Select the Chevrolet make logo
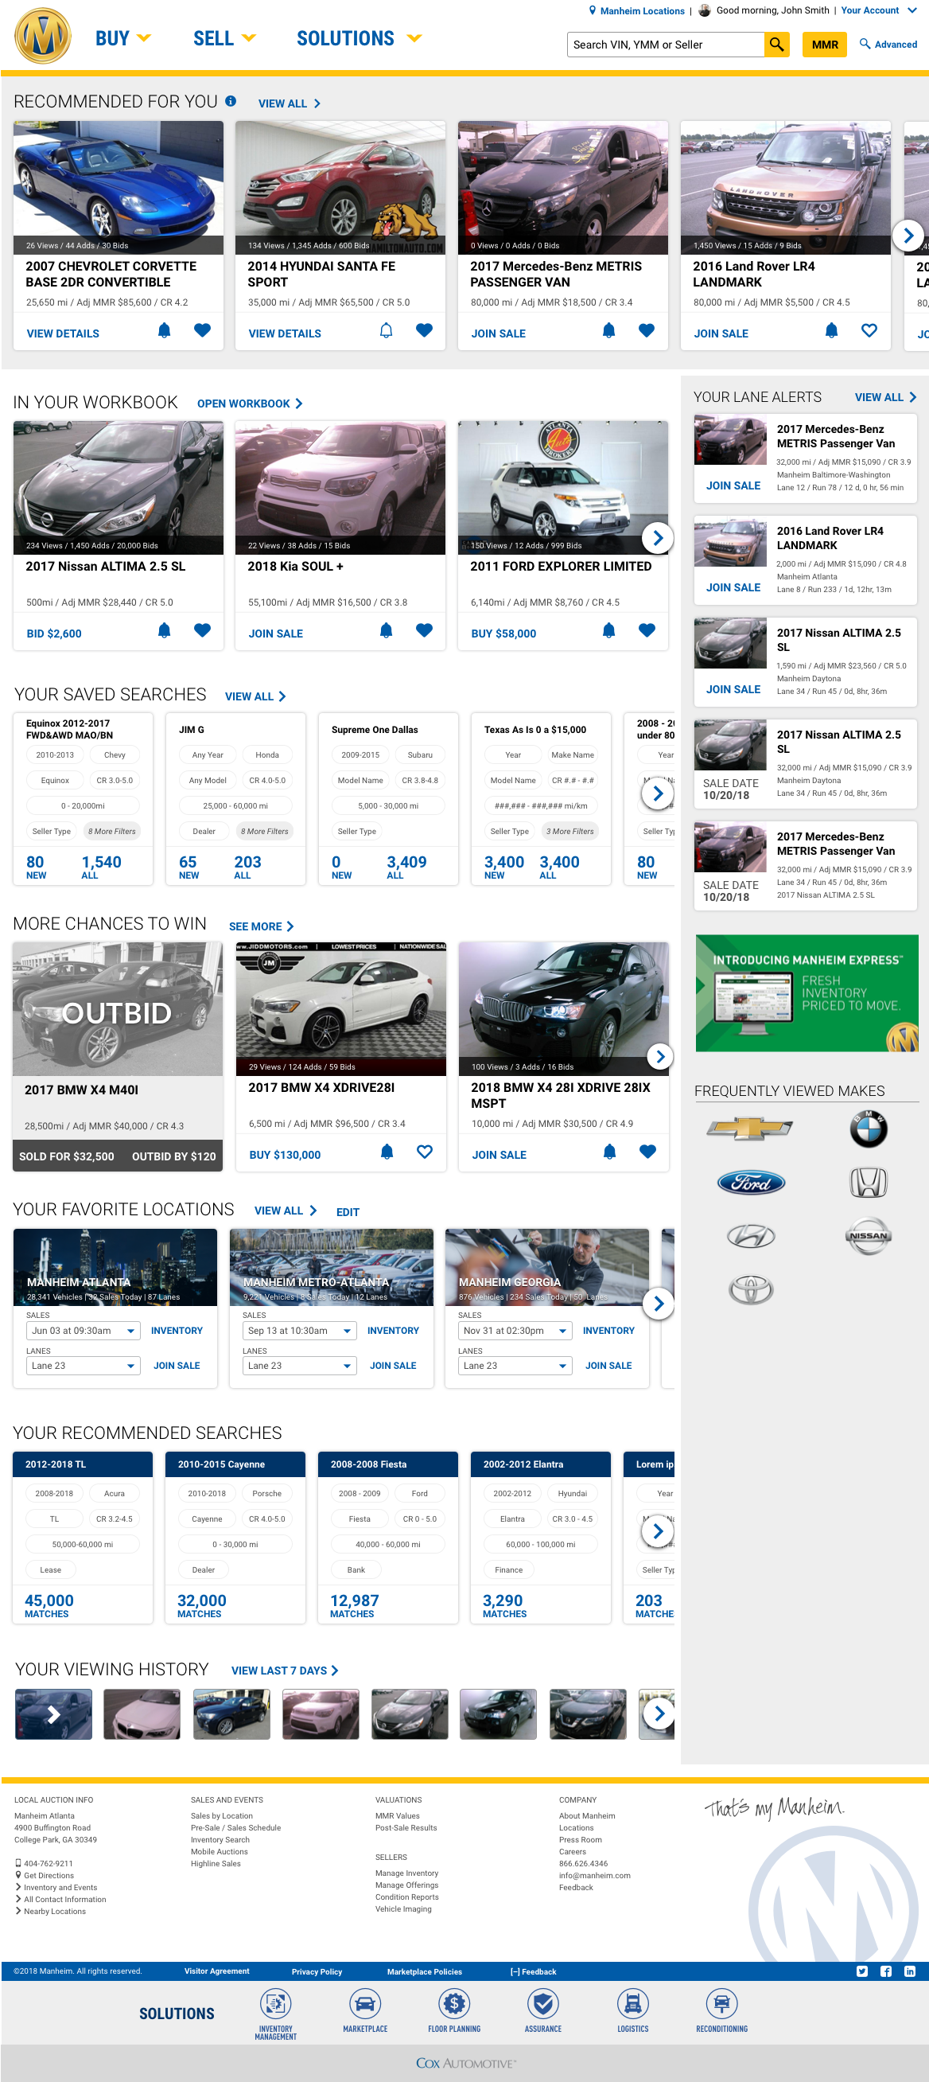Image resolution: width=929 pixels, height=2082 pixels. click(750, 1129)
